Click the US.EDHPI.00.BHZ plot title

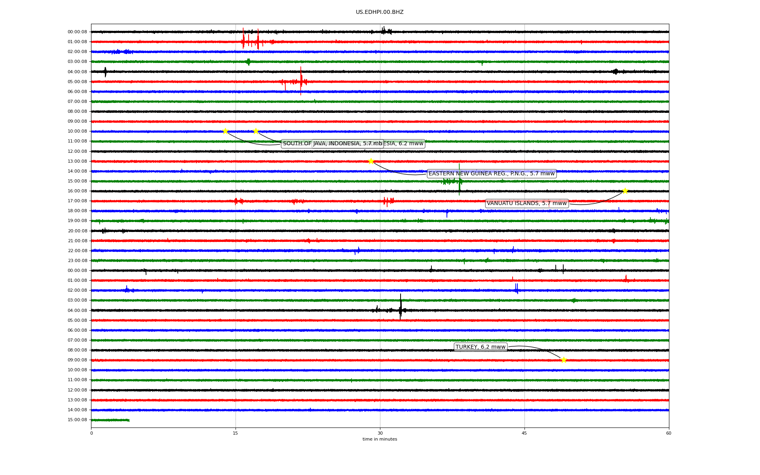(380, 12)
